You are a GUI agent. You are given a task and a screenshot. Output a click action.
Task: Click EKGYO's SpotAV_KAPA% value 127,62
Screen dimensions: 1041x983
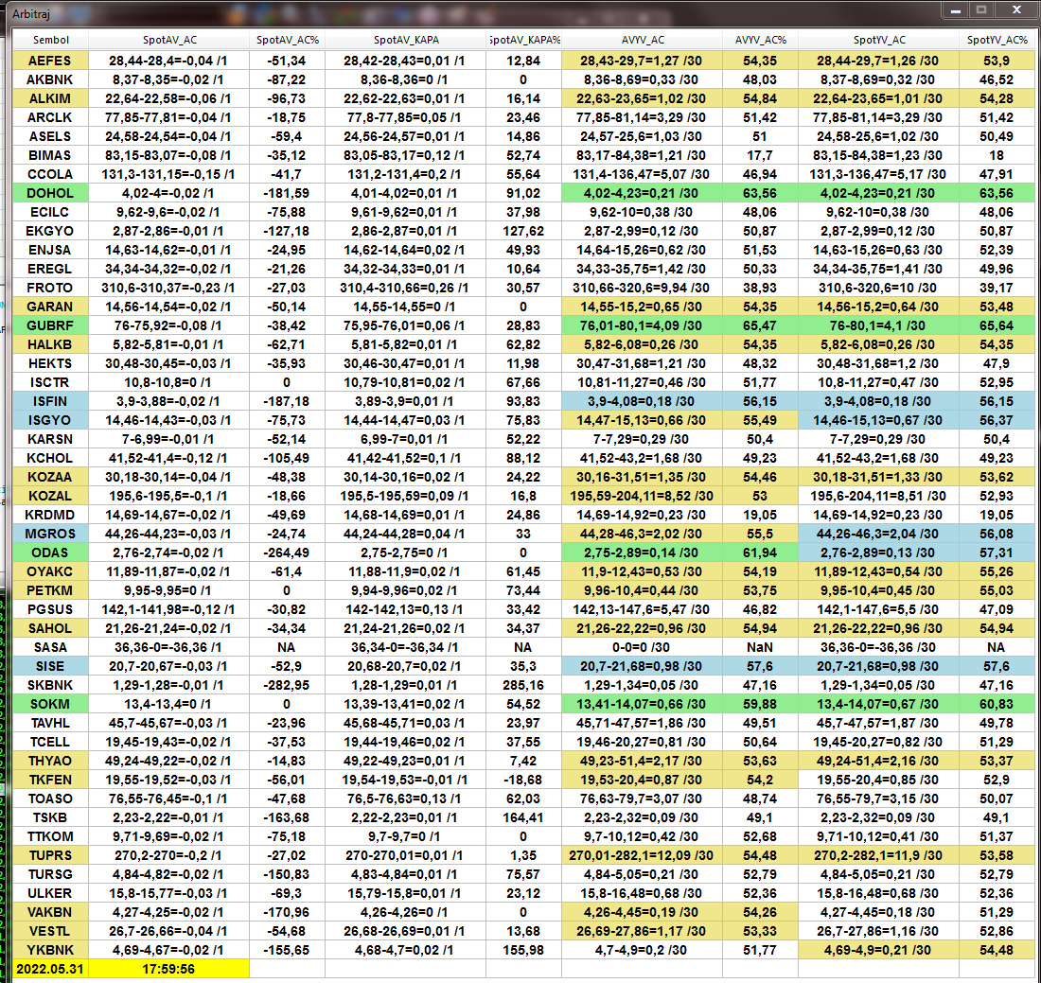point(524,231)
